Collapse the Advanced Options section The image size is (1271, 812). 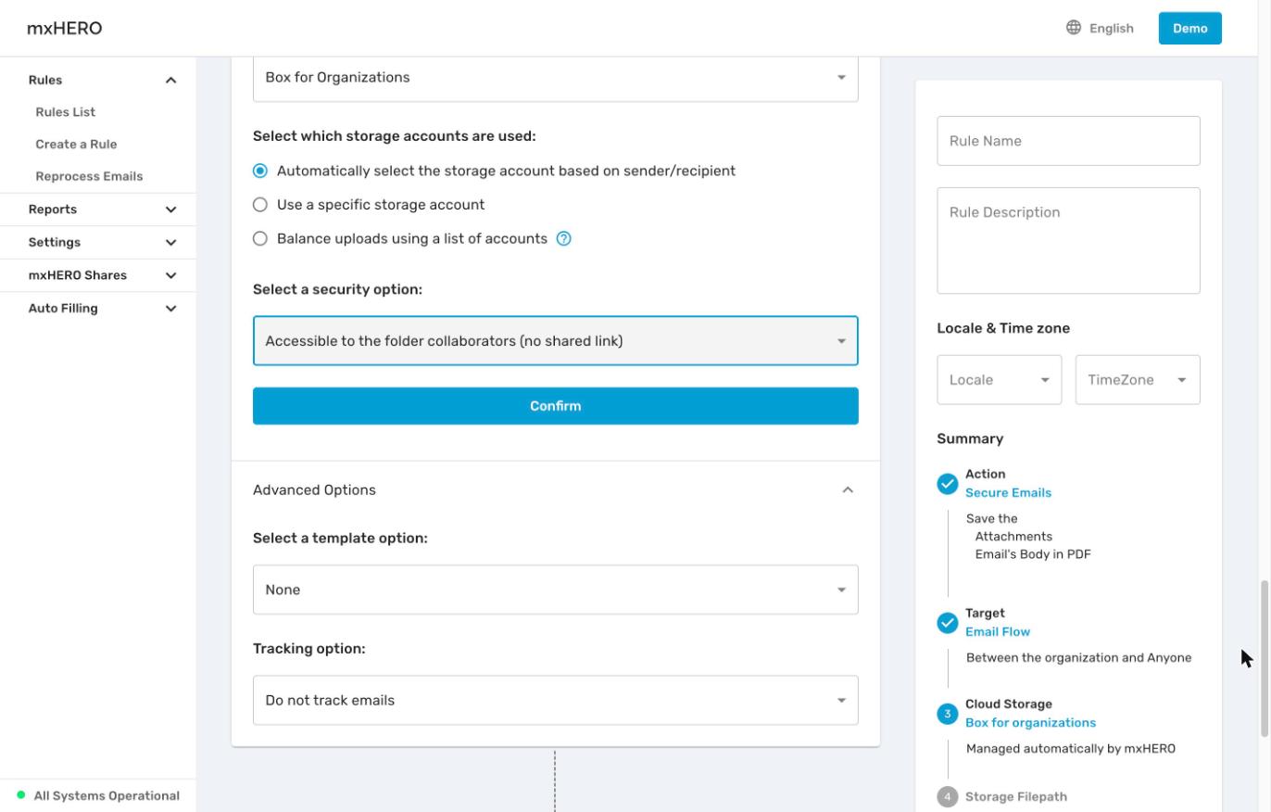pos(848,489)
